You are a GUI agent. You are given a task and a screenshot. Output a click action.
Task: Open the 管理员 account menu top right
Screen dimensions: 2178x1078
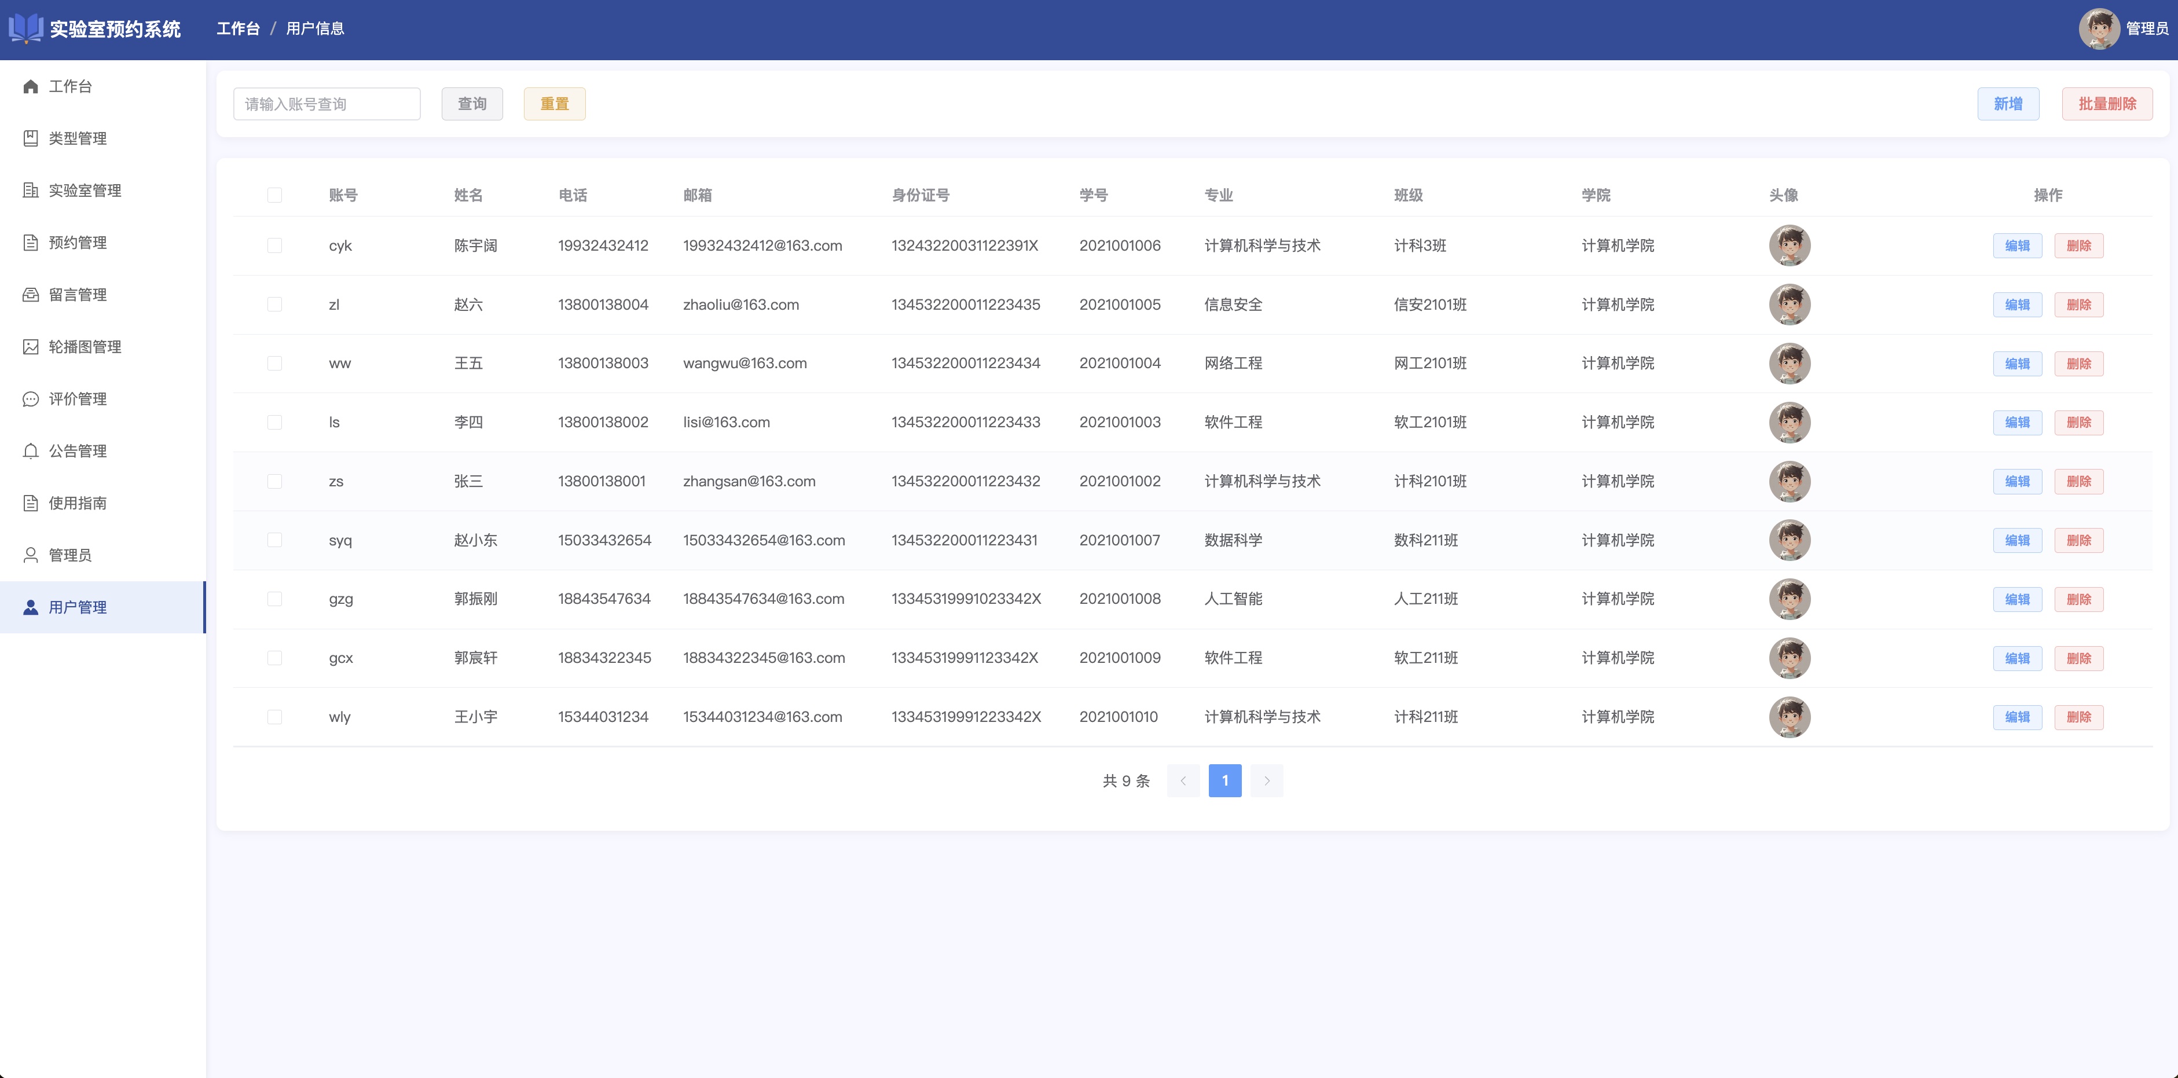[2123, 29]
